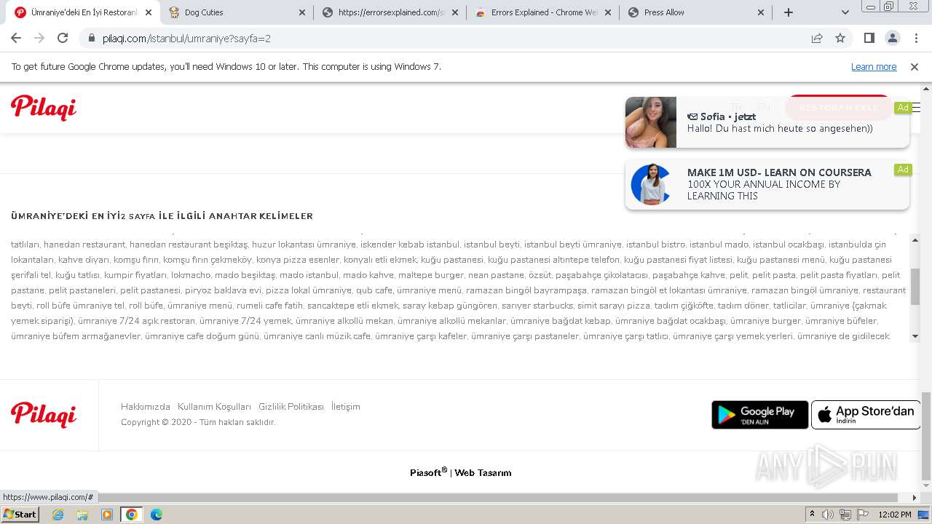The width and height of the screenshot is (932, 524).
Task: Click the page vertical scrollbar thumb
Action: (926, 437)
